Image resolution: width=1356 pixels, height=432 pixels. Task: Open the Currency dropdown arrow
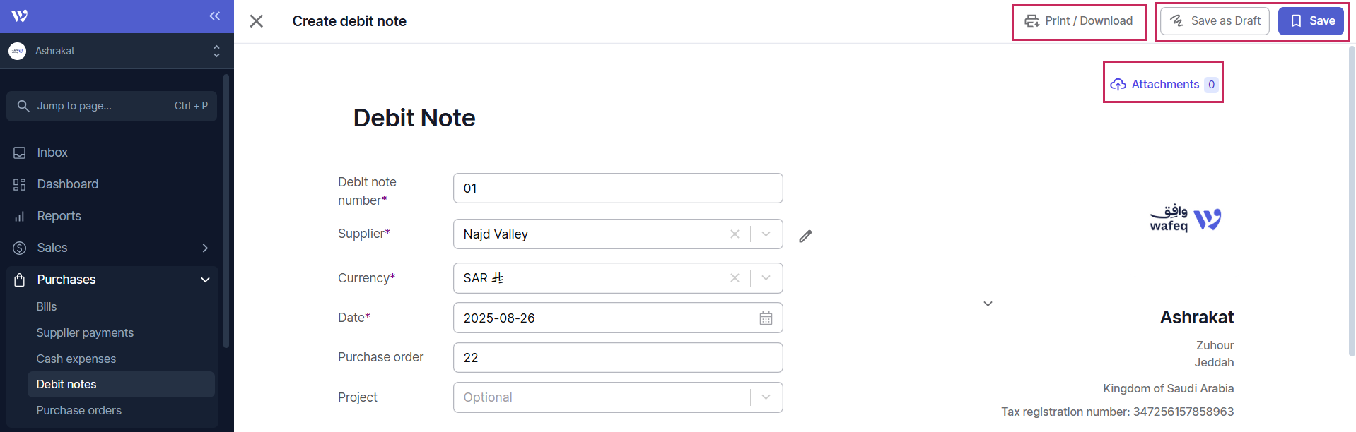[766, 278]
